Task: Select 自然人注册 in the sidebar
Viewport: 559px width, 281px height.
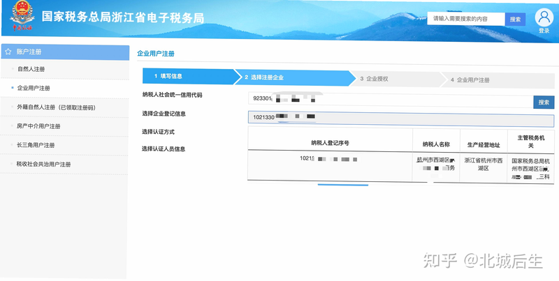Action: (x=31, y=69)
